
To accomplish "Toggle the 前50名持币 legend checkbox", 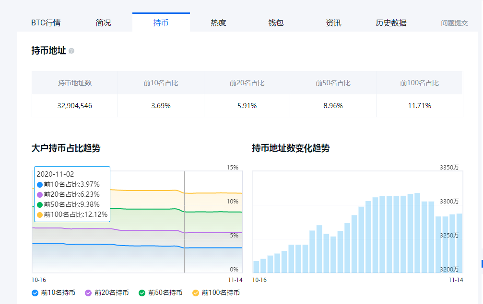I will pyautogui.click(x=142, y=293).
